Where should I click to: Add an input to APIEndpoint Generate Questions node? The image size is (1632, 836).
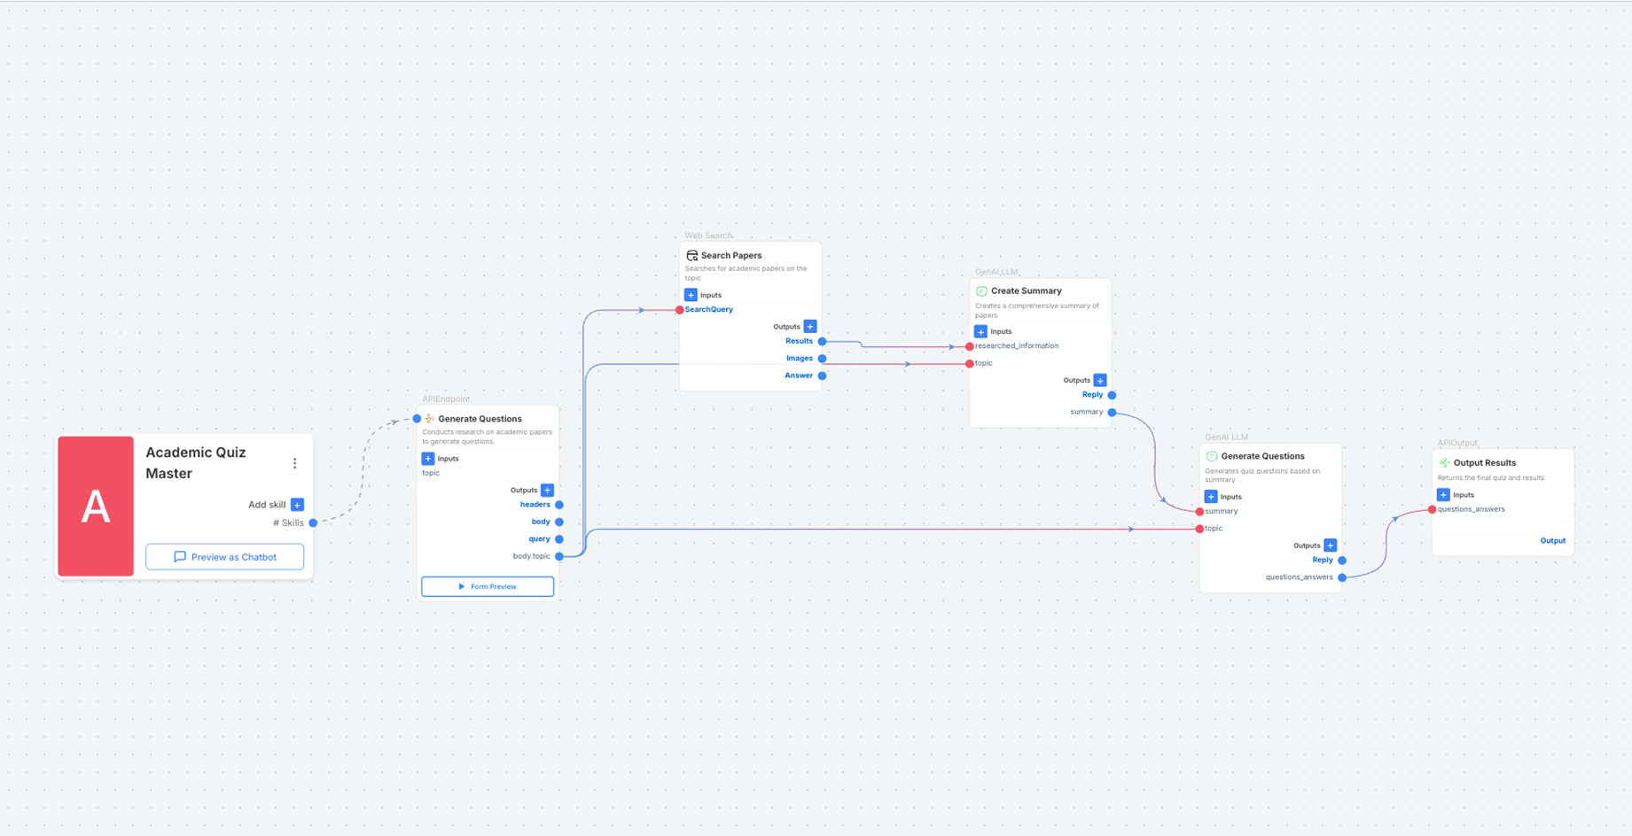tap(428, 459)
